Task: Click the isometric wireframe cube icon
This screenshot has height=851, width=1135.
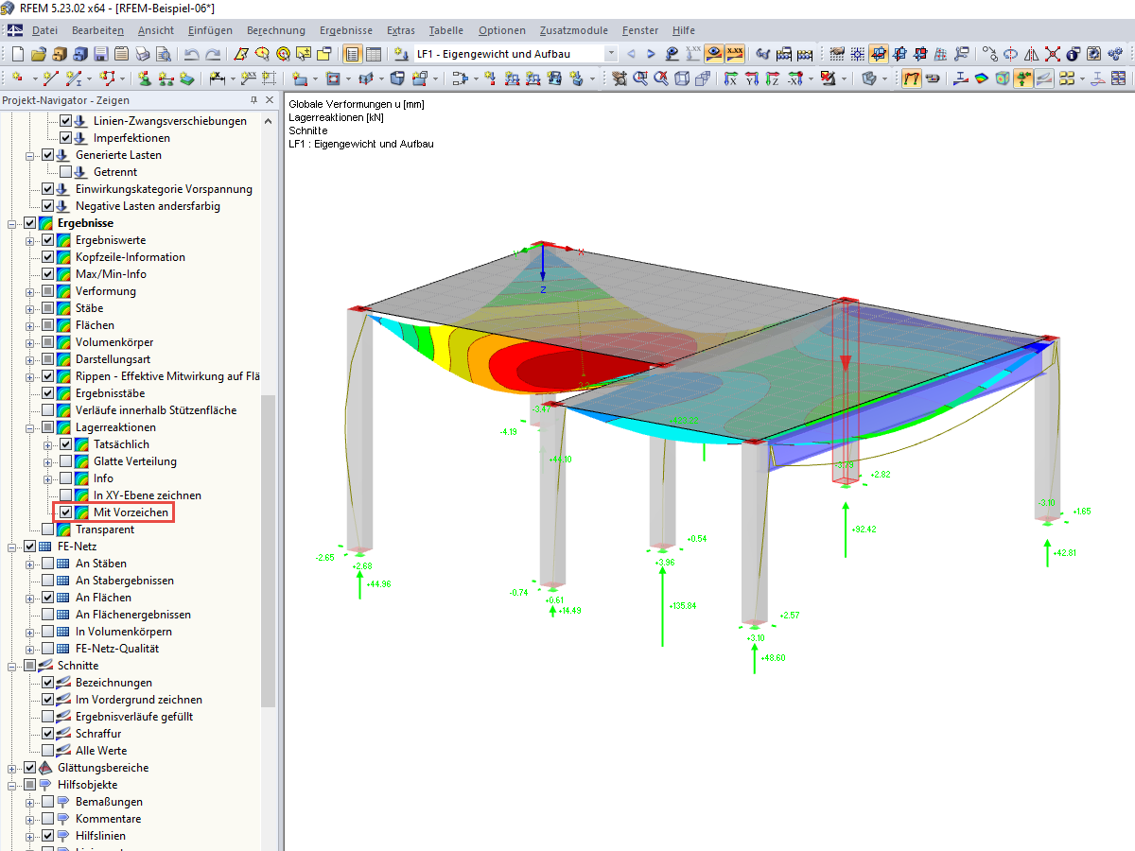Action: point(682,78)
